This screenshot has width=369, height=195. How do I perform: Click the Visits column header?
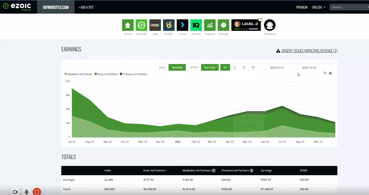tap(108, 171)
